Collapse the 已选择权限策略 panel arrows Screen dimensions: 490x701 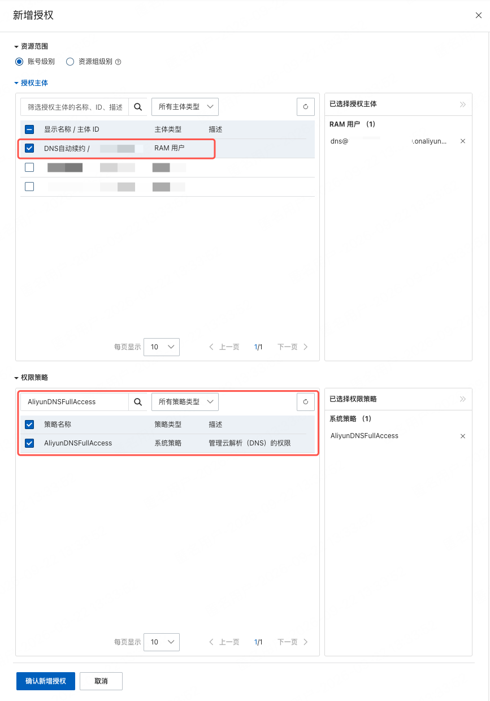463,399
